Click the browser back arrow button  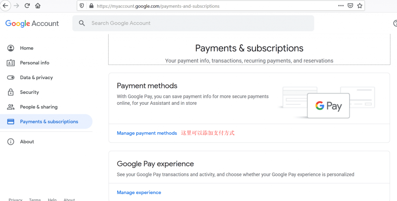pyautogui.click(x=5, y=5)
